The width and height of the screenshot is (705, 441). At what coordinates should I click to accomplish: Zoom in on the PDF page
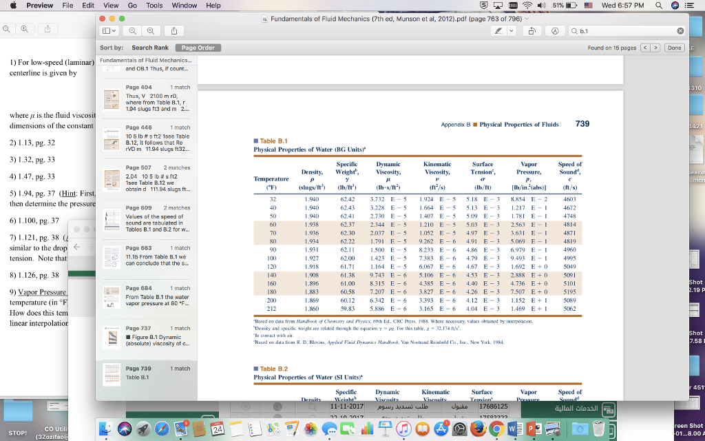150,31
